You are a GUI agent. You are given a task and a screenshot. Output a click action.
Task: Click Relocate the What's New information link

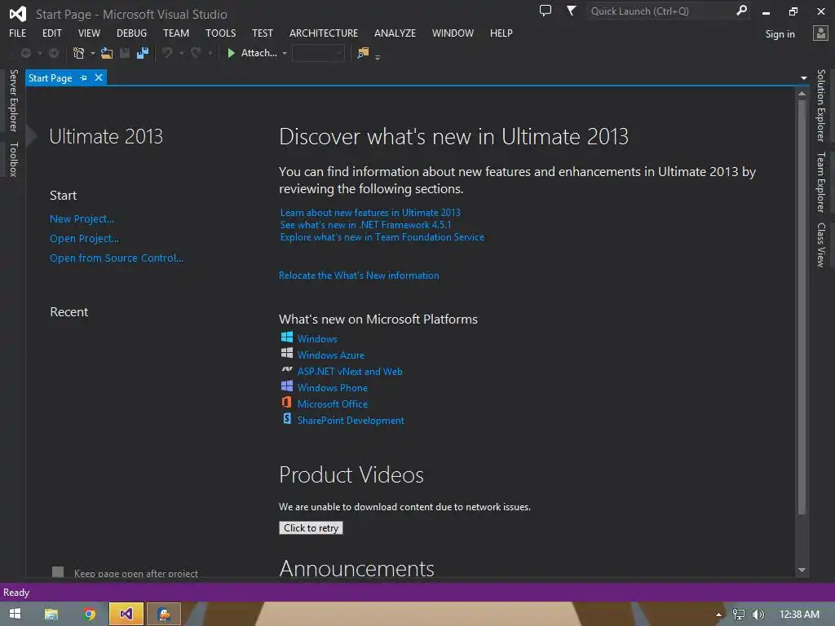359,276
